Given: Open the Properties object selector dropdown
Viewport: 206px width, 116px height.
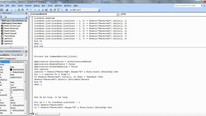Looking at the screenshot, I should (x=25, y=55).
